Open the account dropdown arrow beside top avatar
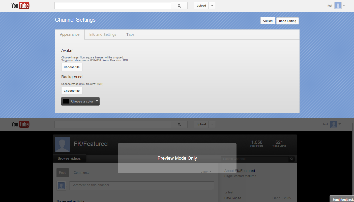The height and width of the screenshot is (202, 354). (x=344, y=5)
